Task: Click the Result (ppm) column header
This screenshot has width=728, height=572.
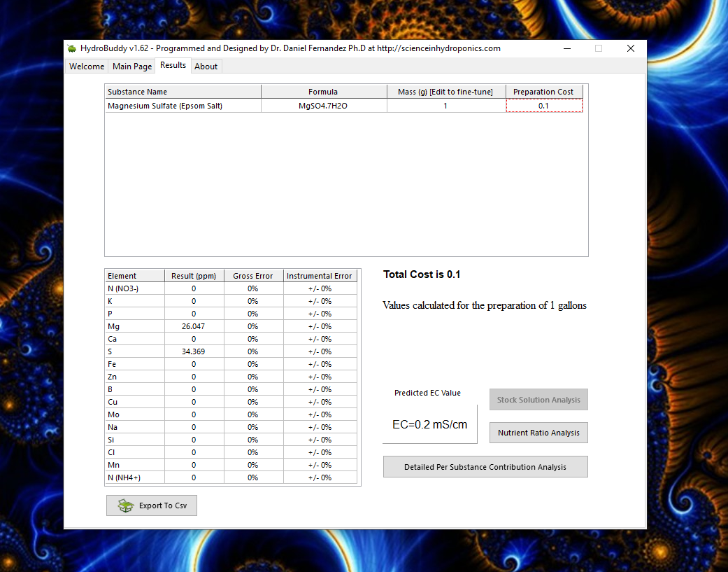Action: [194, 276]
